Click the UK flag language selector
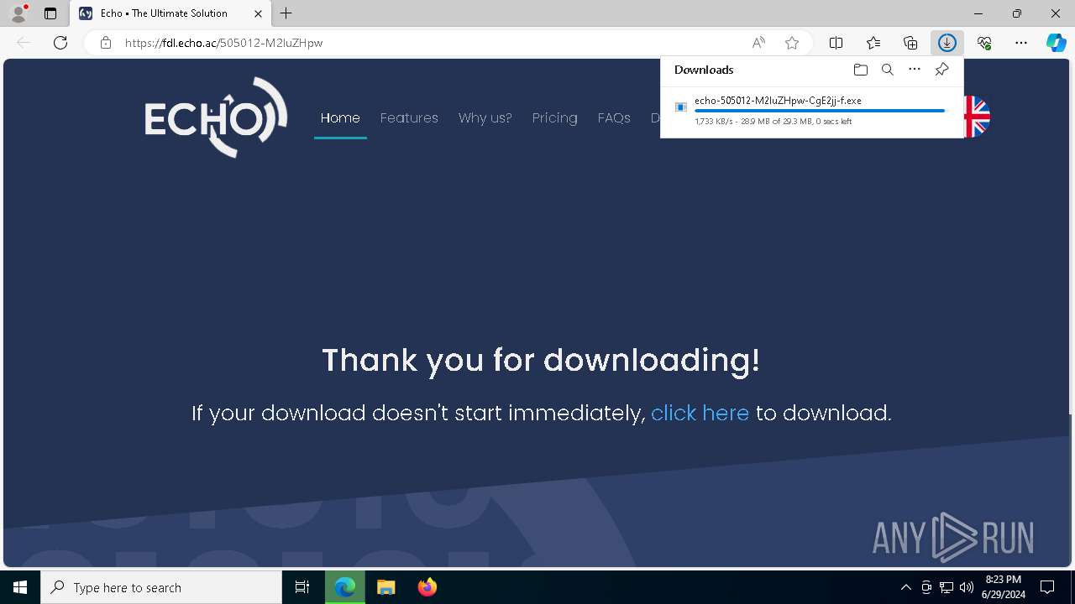Viewport: 1075px width, 604px height. click(x=977, y=117)
